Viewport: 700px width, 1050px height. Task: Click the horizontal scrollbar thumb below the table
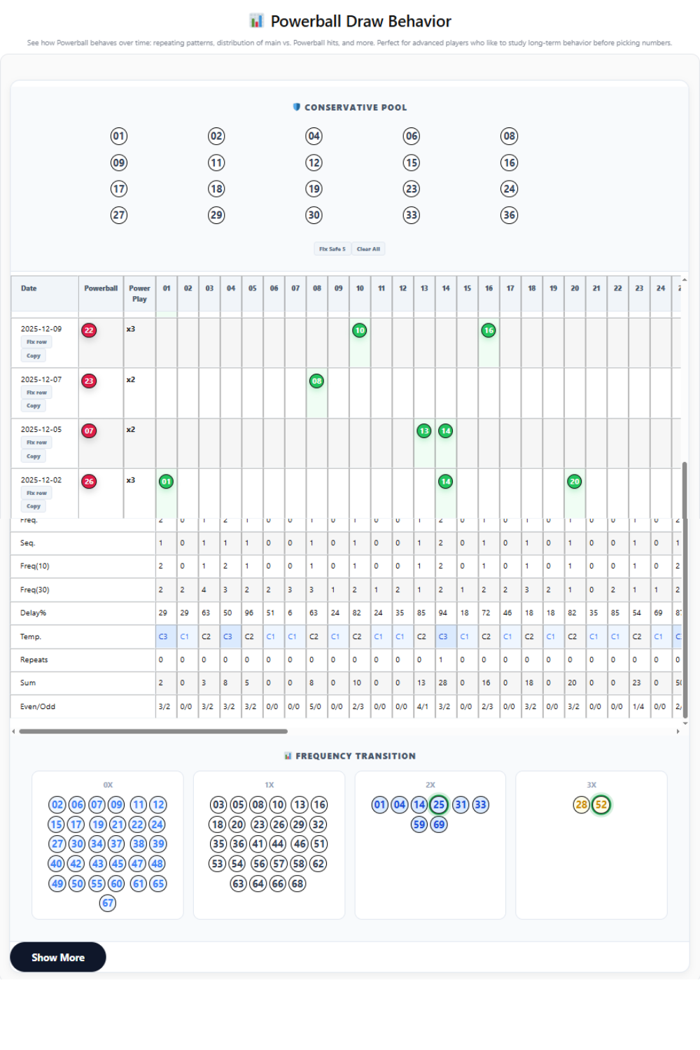click(x=153, y=731)
